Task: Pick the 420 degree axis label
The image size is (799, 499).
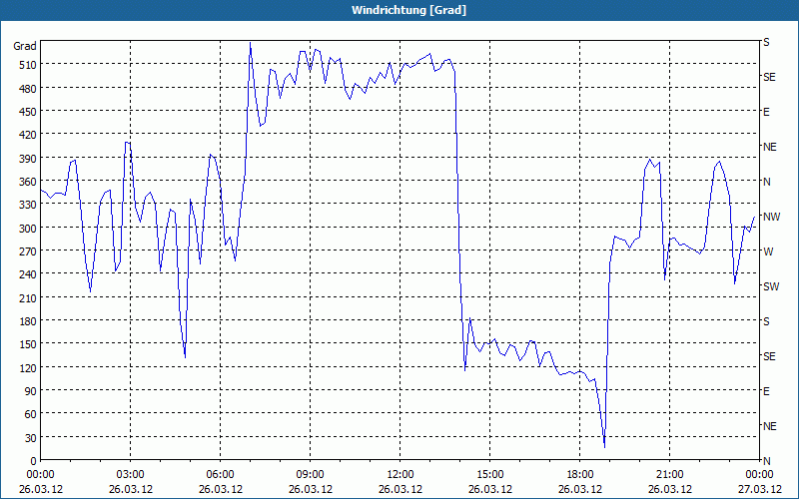Action: (28, 135)
